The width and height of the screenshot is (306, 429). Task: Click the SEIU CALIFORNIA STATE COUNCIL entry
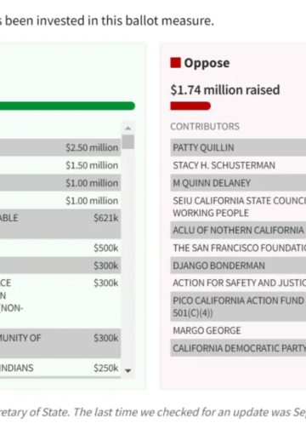[x=238, y=207]
